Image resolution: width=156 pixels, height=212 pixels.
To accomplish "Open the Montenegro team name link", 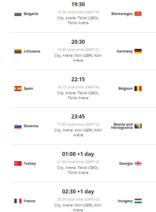I will (x=122, y=14).
